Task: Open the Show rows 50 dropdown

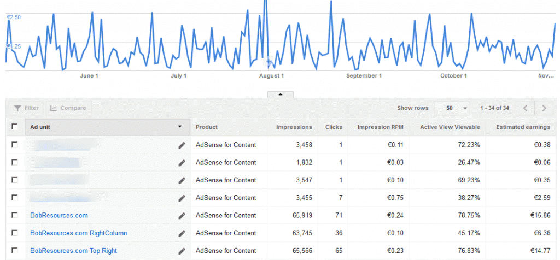Action: point(452,108)
